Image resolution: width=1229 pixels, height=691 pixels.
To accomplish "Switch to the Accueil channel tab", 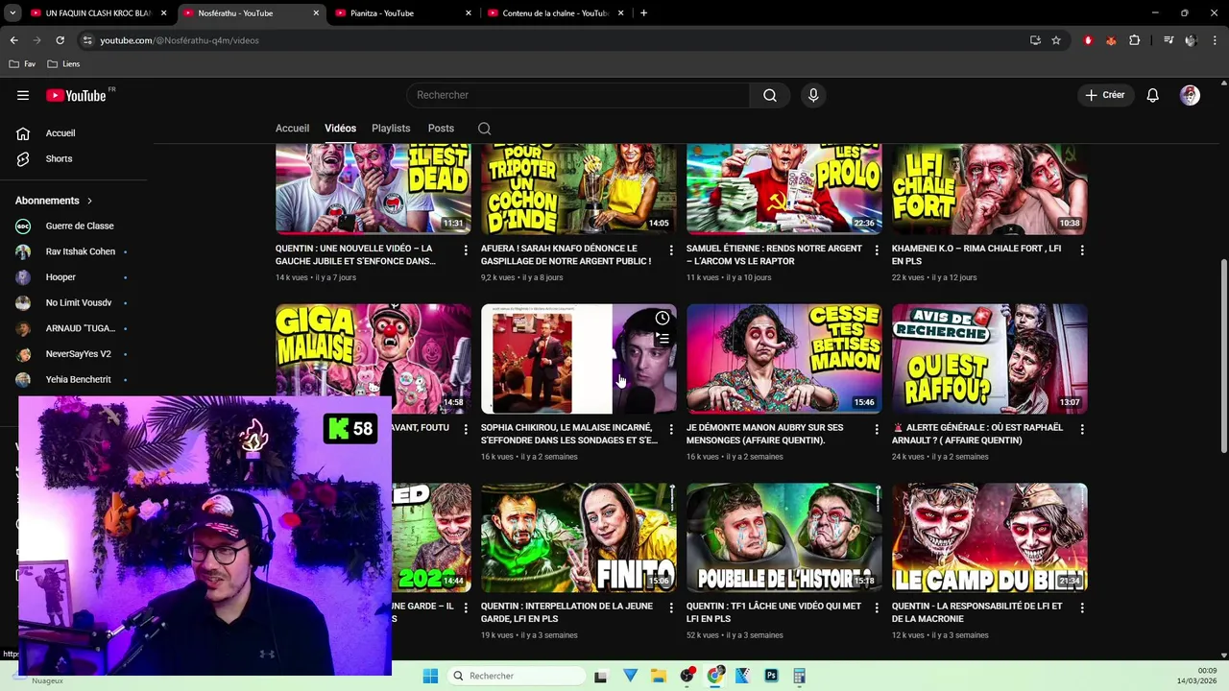I will tap(292, 129).
